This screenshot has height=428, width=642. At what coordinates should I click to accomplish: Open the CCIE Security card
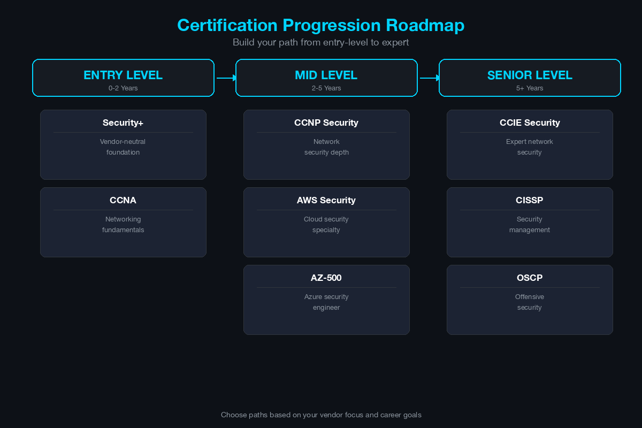coord(530,144)
